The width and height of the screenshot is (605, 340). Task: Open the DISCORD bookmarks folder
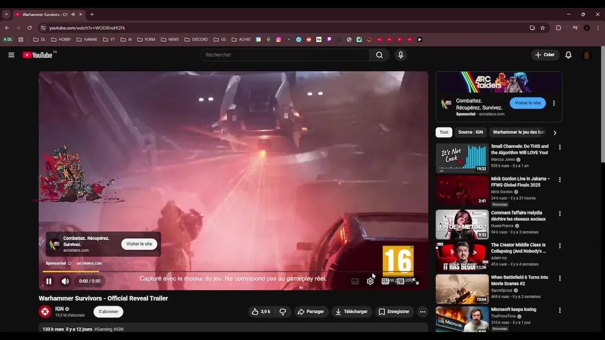pos(196,40)
